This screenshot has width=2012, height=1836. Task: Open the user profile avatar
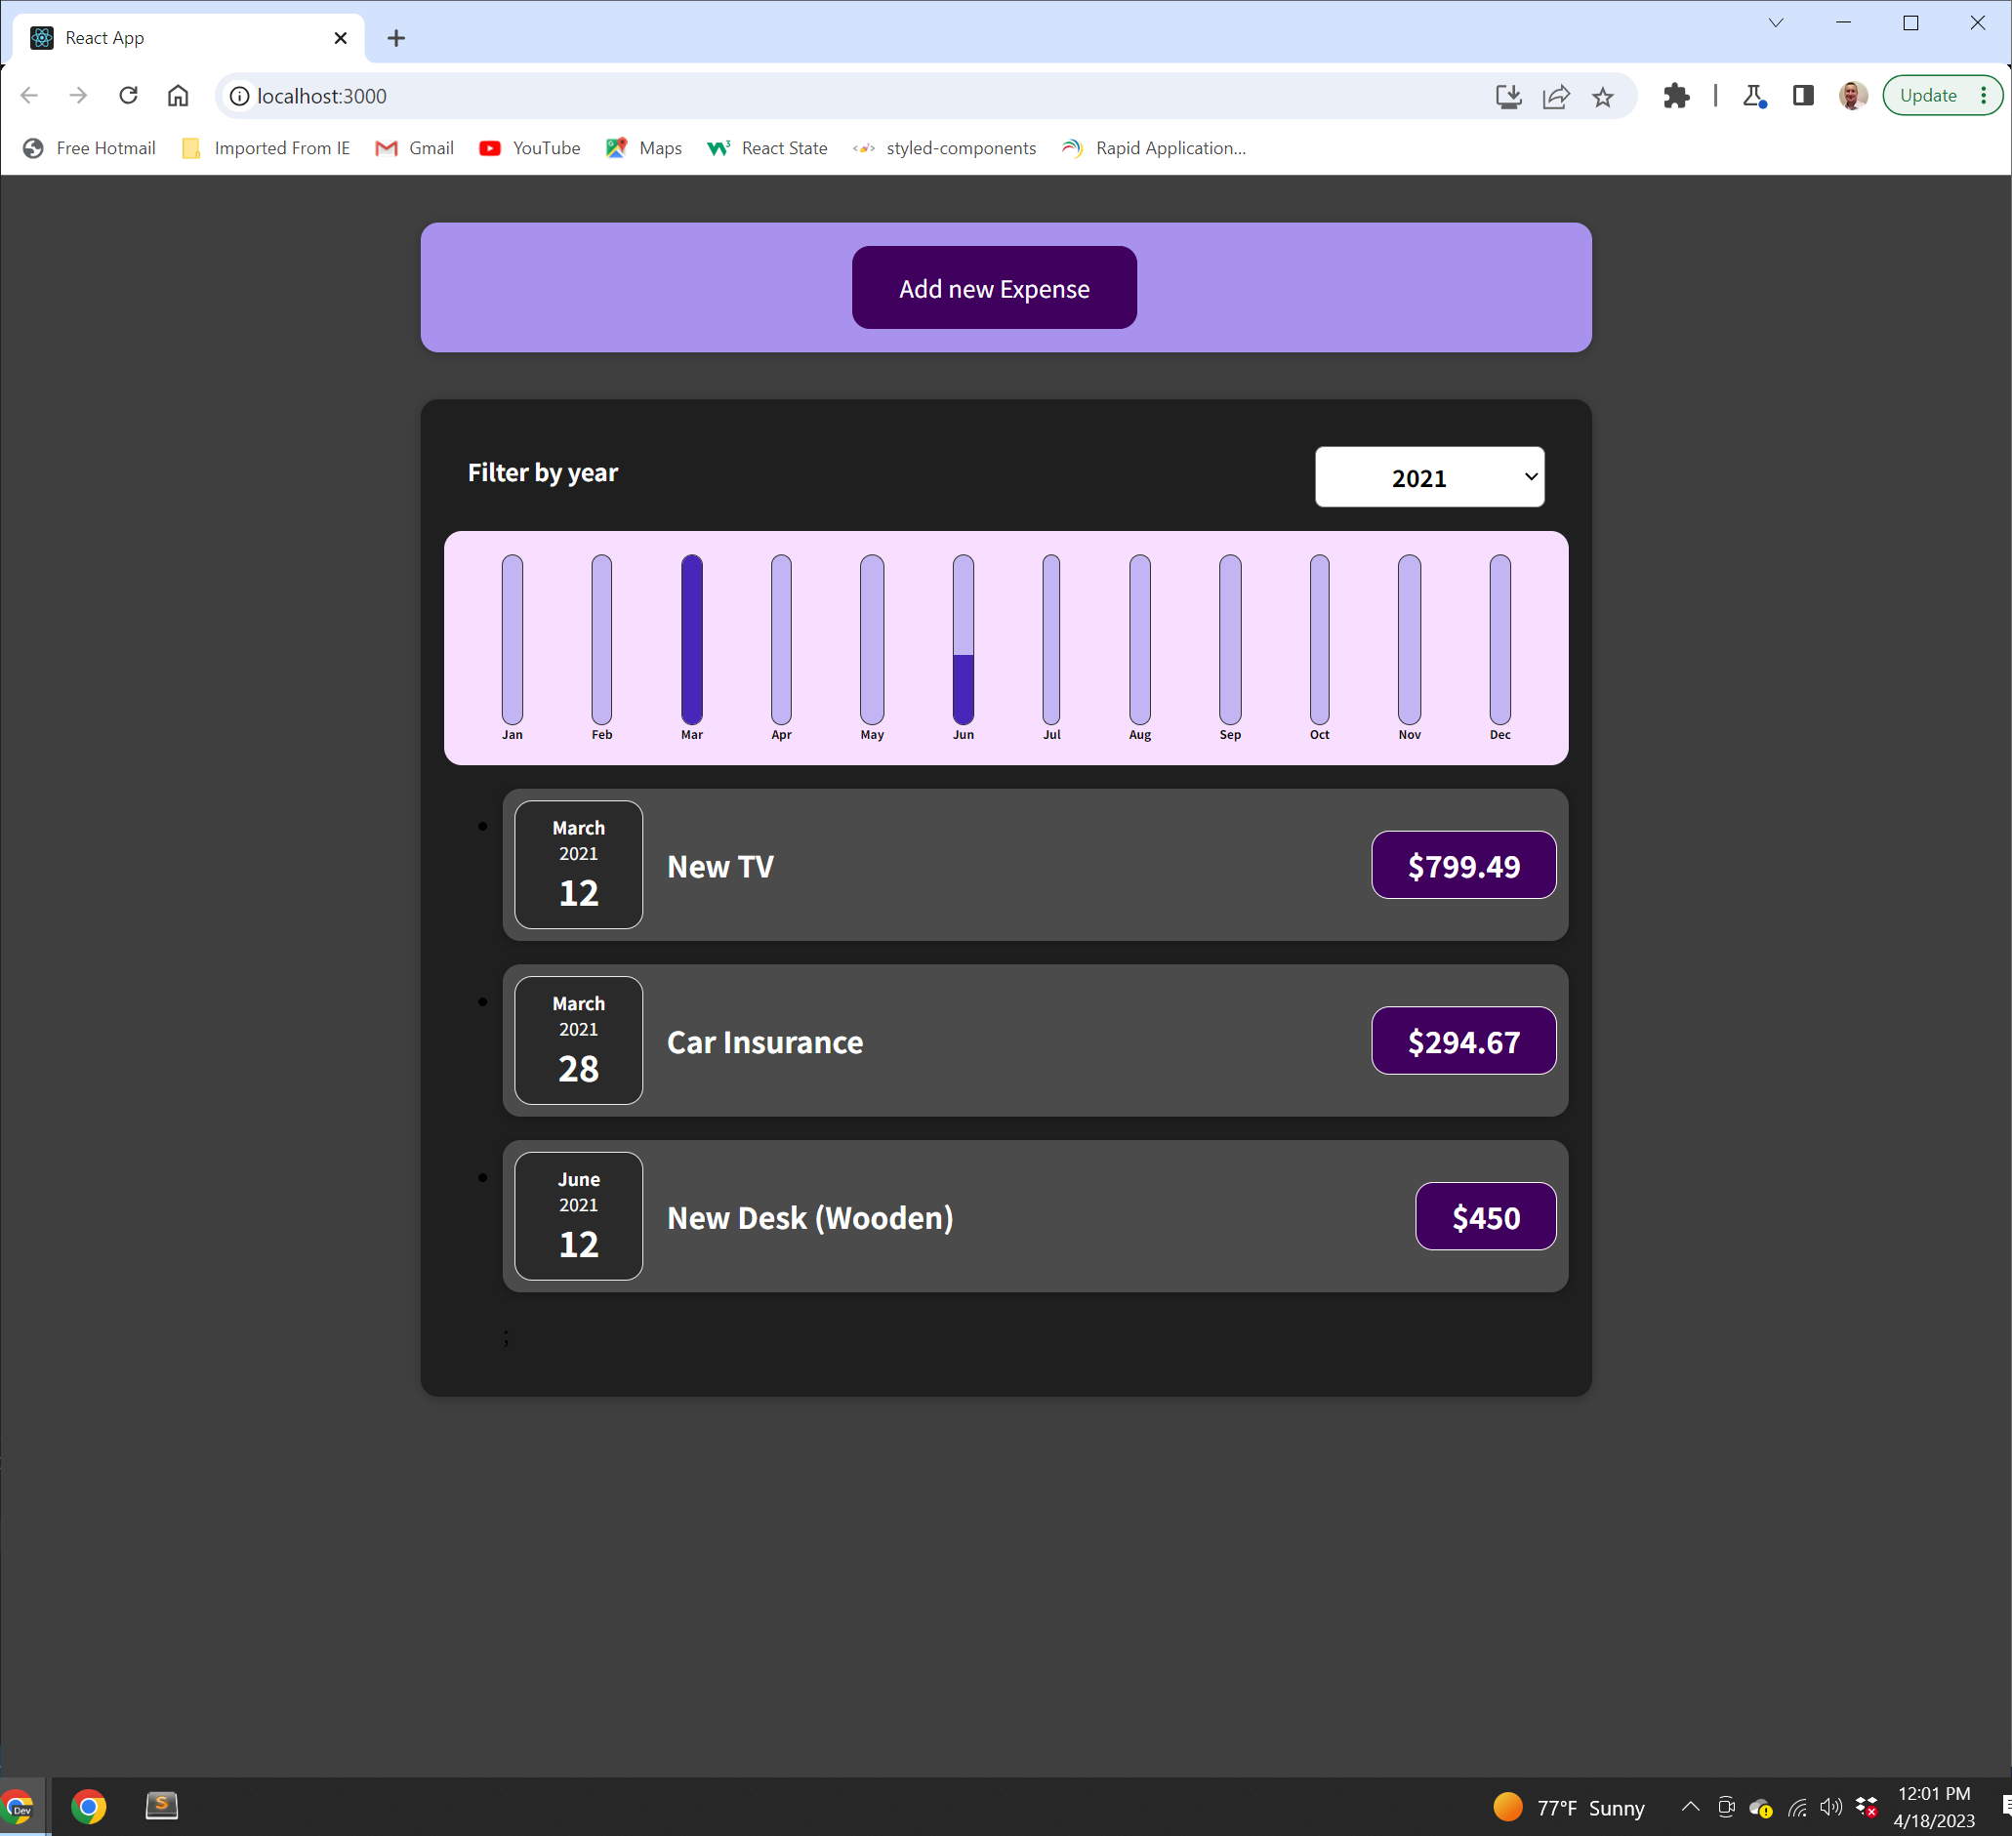coord(1852,96)
